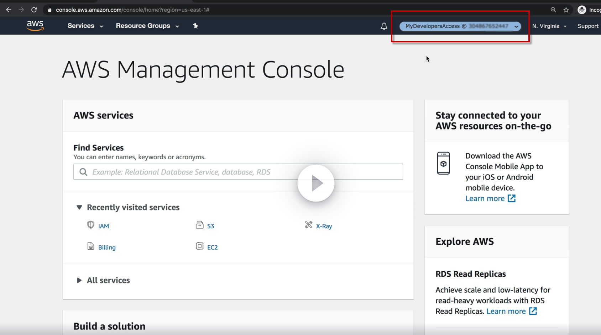Screen dimensions: 601x335
Task: Collapse the Recently visited services section
Action: 79,207
